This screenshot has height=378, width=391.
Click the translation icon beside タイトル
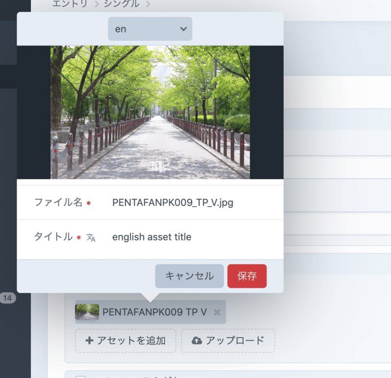click(91, 238)
